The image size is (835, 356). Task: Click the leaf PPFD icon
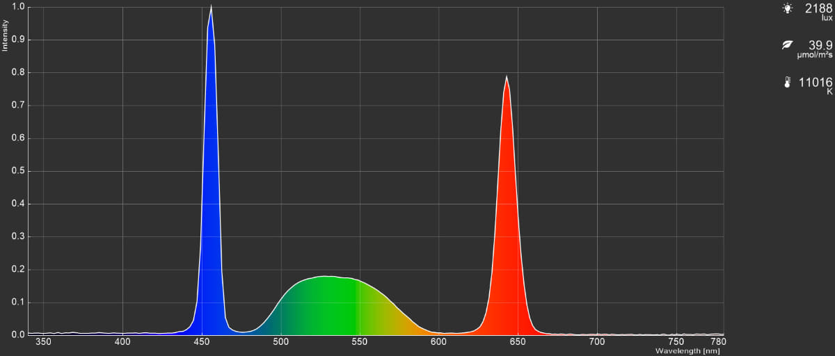click(x=787, y=45)
